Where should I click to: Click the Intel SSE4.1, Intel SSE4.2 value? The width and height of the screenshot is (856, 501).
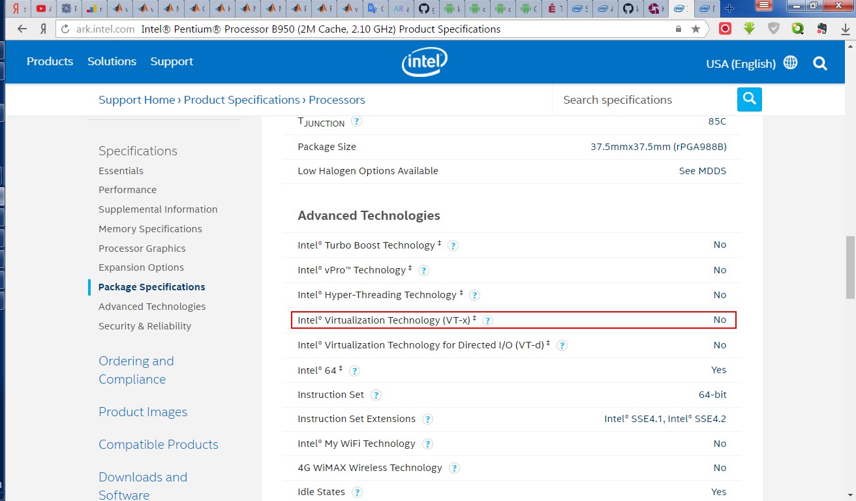[x=665, y=419]
